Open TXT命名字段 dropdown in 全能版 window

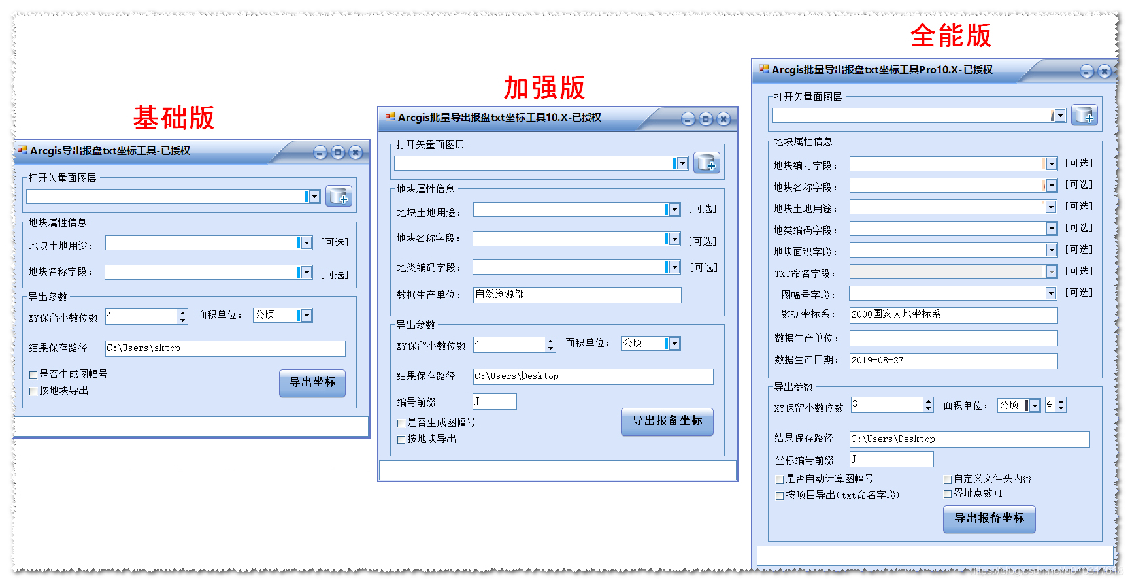pyautogui.click(x=1052, y=272)
